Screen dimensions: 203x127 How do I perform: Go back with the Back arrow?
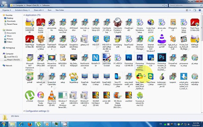pos(2,5)
